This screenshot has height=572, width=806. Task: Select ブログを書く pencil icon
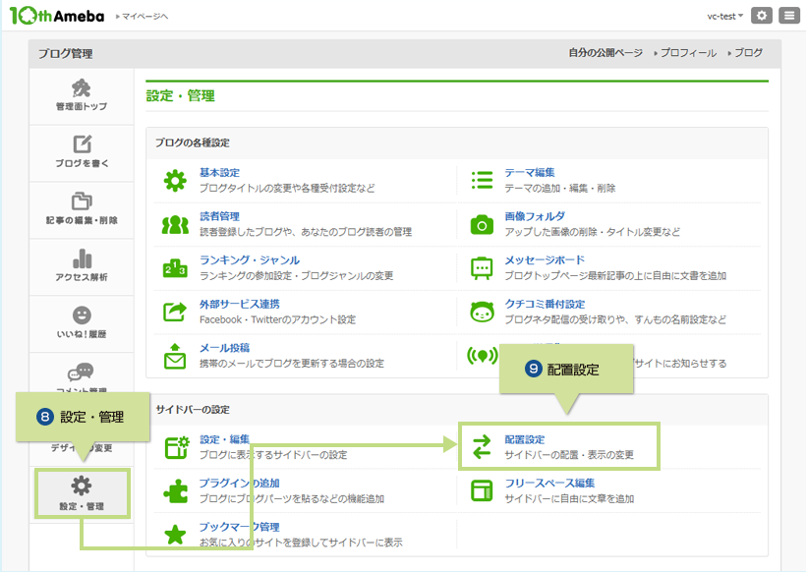tap(82, 143)
